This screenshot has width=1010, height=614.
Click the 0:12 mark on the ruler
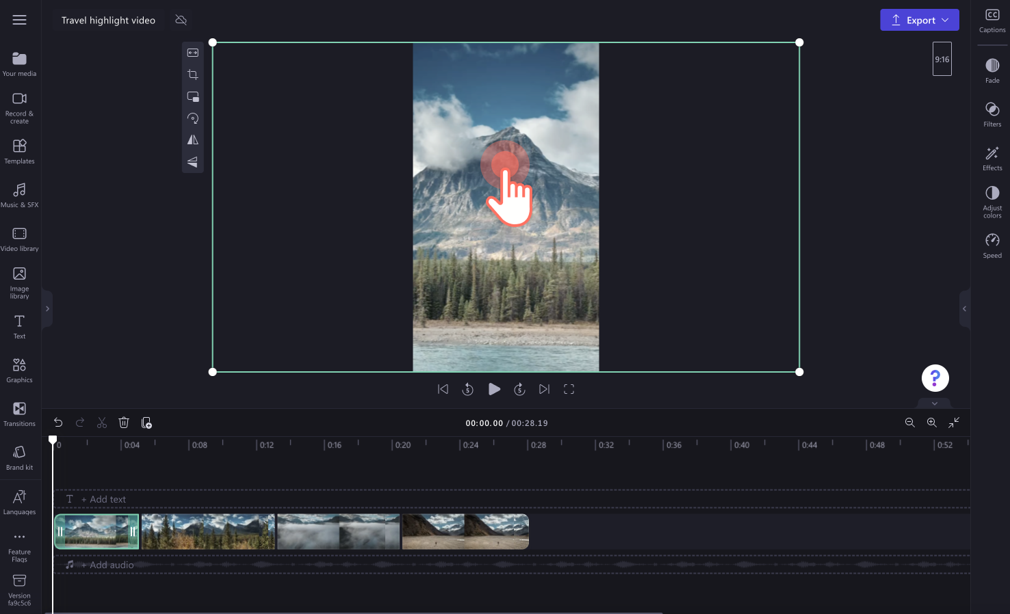click(x=266, y=445)
